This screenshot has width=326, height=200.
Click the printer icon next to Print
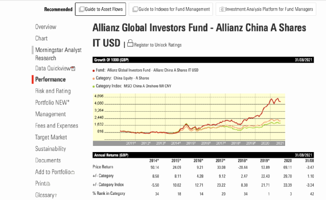(x=48, y=184)
